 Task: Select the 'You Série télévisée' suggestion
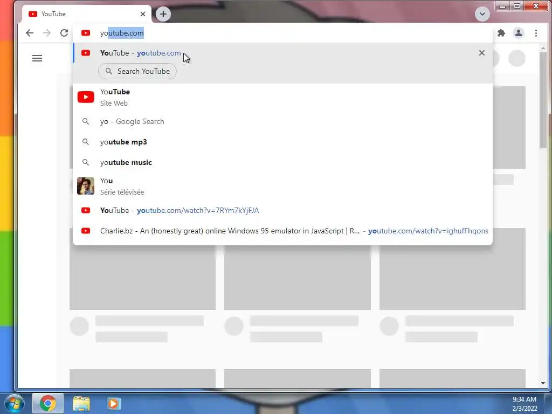point(282,186)
